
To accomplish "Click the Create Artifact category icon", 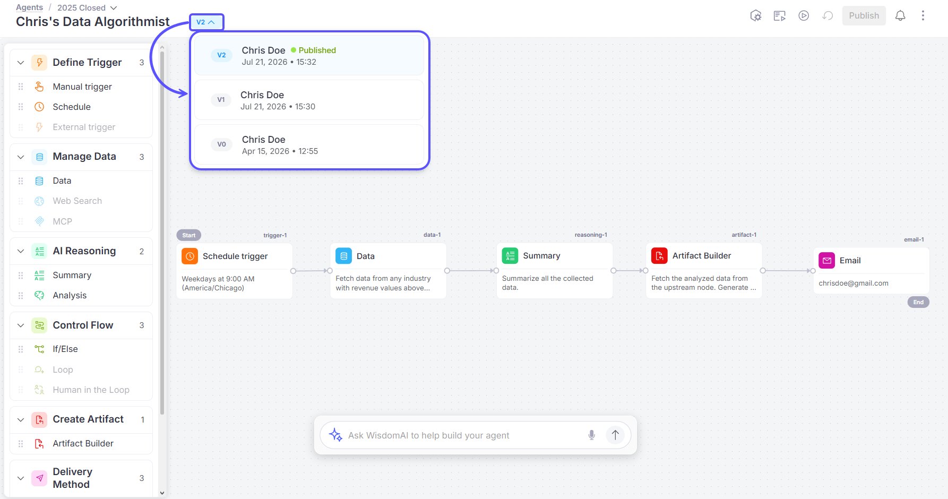I will click(x=39, y=420).
